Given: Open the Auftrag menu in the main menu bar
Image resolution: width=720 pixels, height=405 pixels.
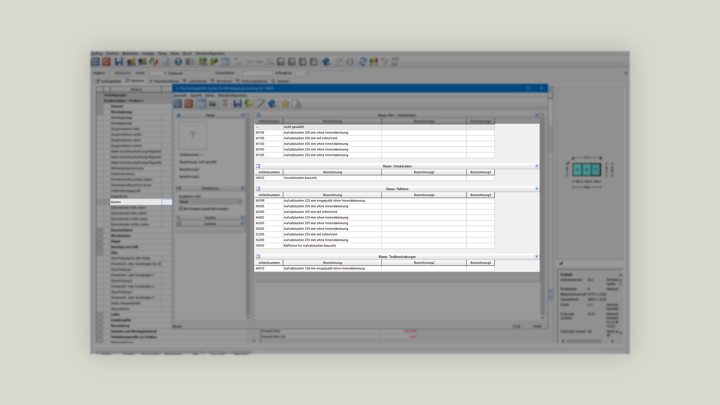Looking at the screenshot, I should tap(97, 54).
